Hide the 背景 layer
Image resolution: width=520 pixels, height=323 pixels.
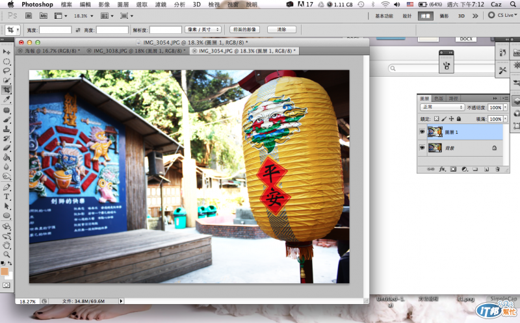point(422,148)
